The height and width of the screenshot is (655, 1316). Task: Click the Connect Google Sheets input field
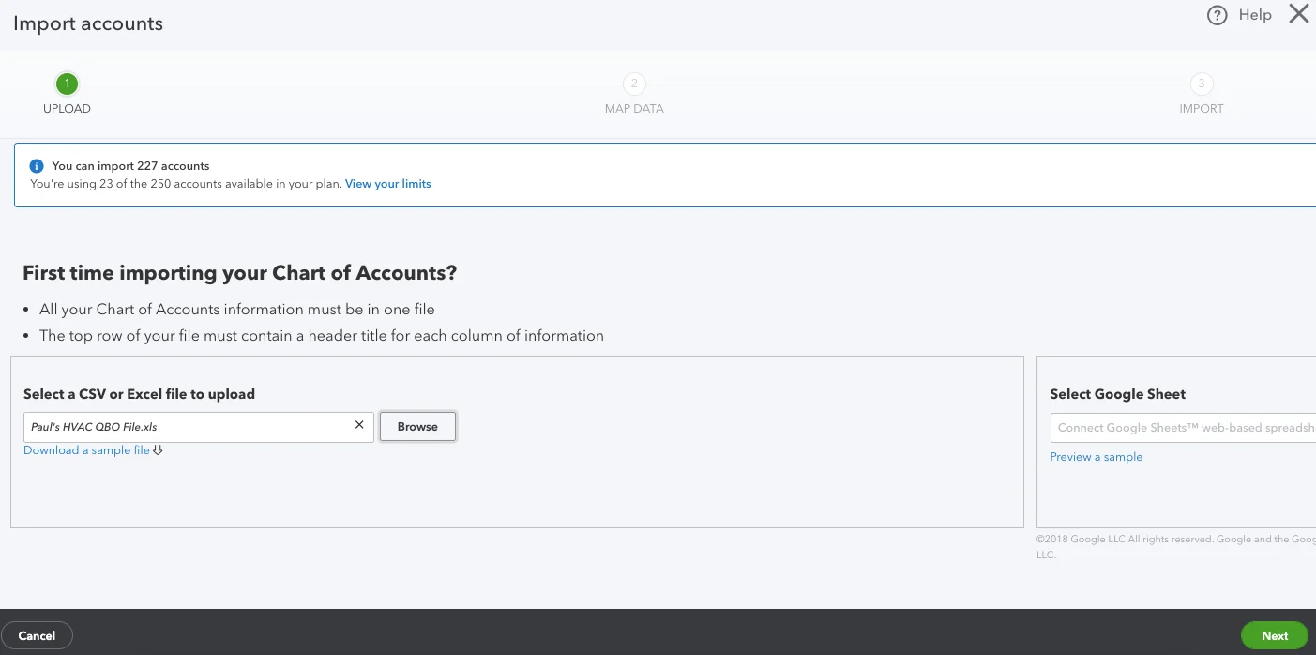pos(1183,428)
